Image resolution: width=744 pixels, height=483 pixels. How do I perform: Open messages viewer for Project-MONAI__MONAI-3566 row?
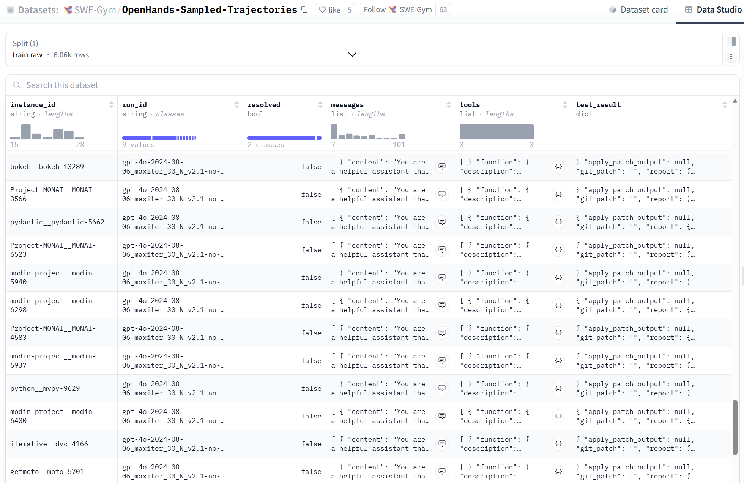[442, 194]
